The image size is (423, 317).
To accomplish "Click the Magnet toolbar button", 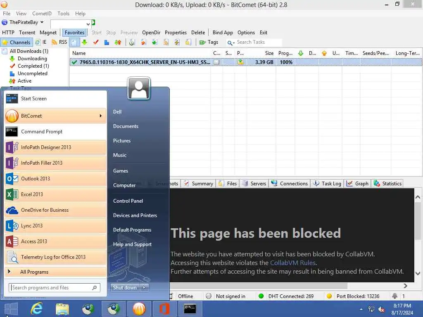I will (48, 33).
